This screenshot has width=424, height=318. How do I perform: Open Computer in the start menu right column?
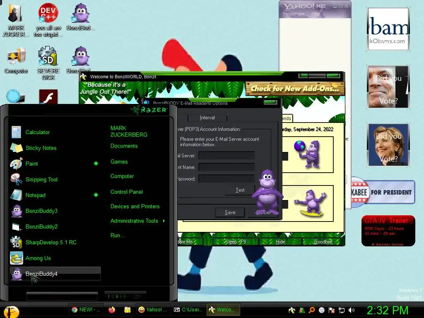click(x=122, y=176)
